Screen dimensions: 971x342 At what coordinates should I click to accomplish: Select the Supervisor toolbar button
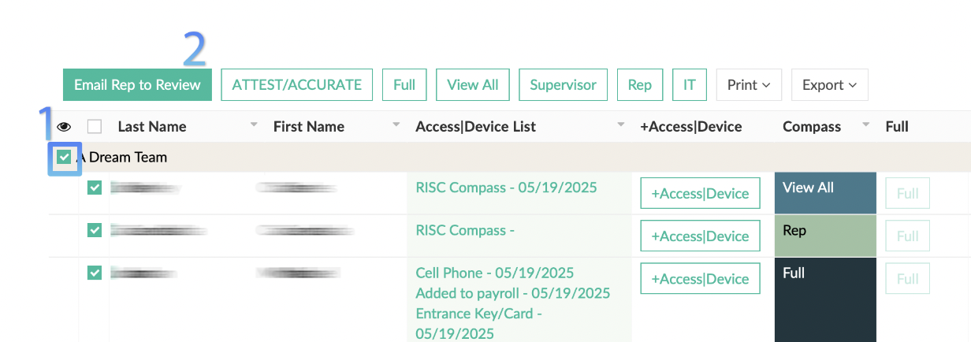(564, 84)
